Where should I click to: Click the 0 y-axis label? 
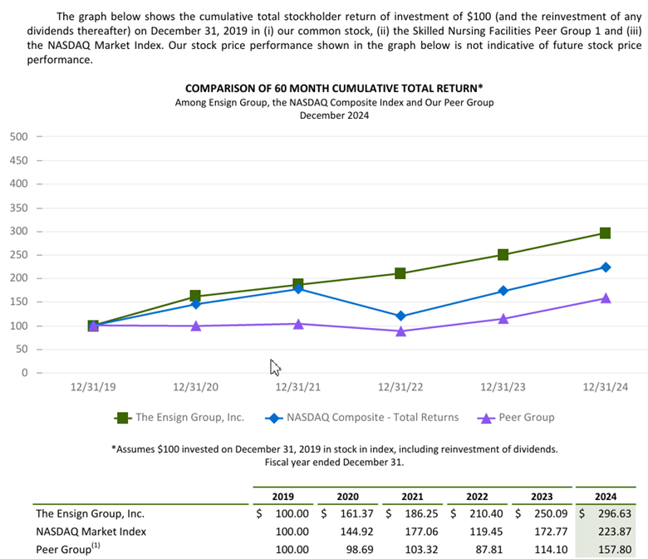25,373
